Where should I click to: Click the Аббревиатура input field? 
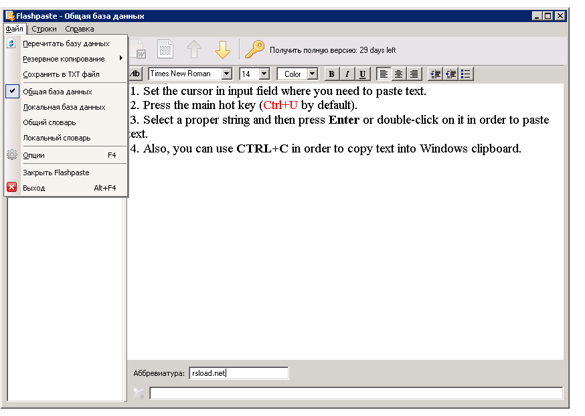tap(239, 373)
